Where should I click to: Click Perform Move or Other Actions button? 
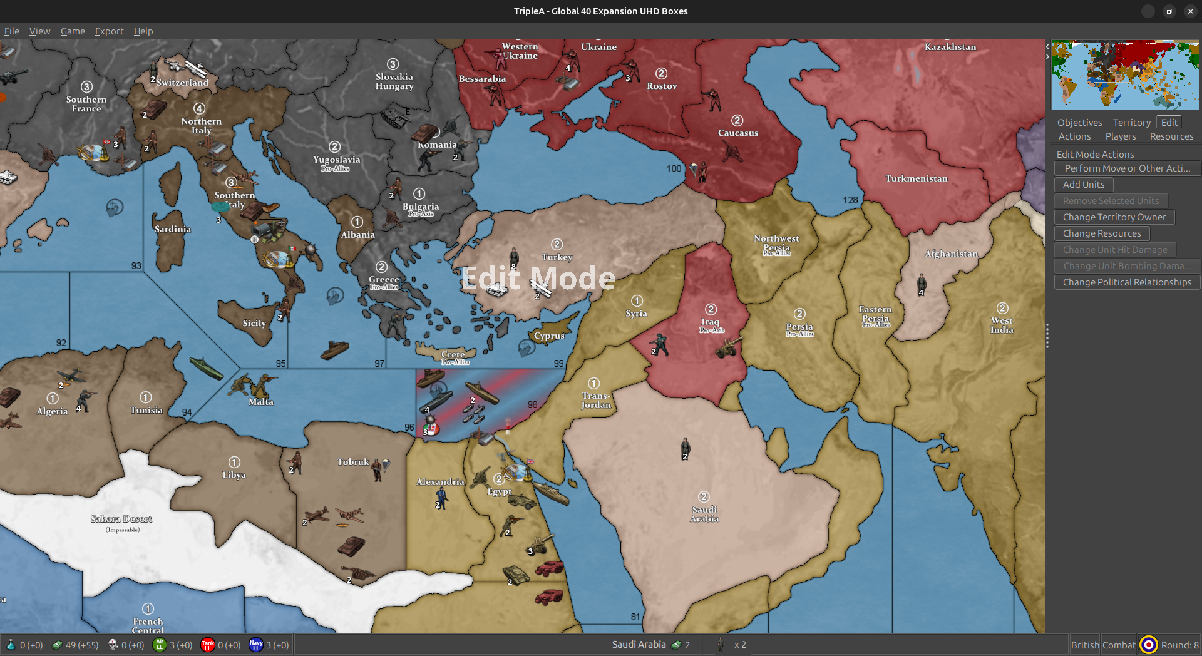1127,168
